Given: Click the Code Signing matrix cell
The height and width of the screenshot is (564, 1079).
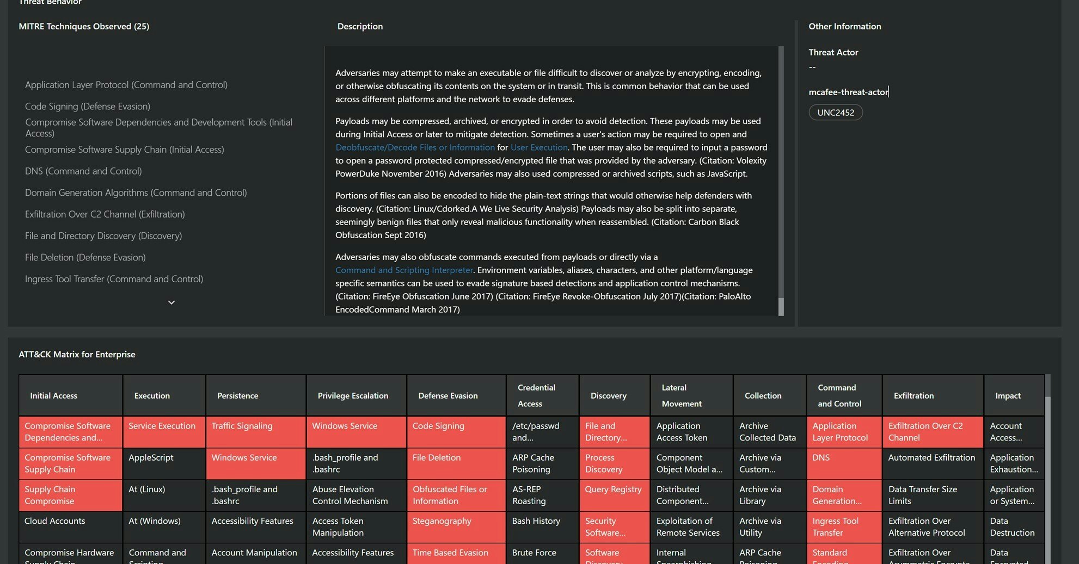Looking at the screenshot, I should pos(456,432).
